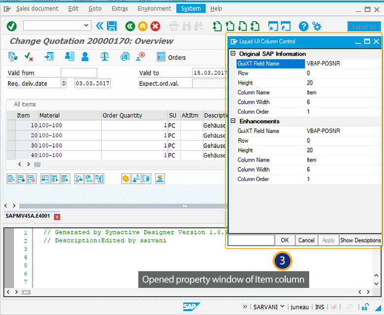Click the Header output preview icon
Image resolution: width=384 pixels, height=315 pixels.
tap(49, 57)
